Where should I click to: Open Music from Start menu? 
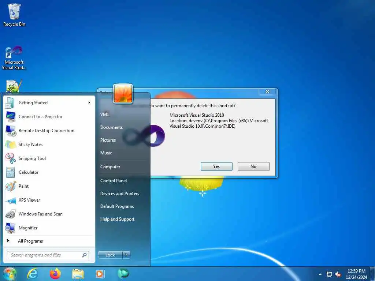[106, 153]
